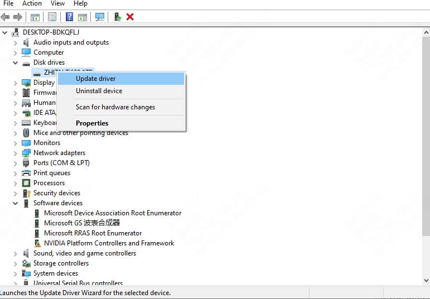
Task: Click the System devices folder icon
Action: coord(26,273)
